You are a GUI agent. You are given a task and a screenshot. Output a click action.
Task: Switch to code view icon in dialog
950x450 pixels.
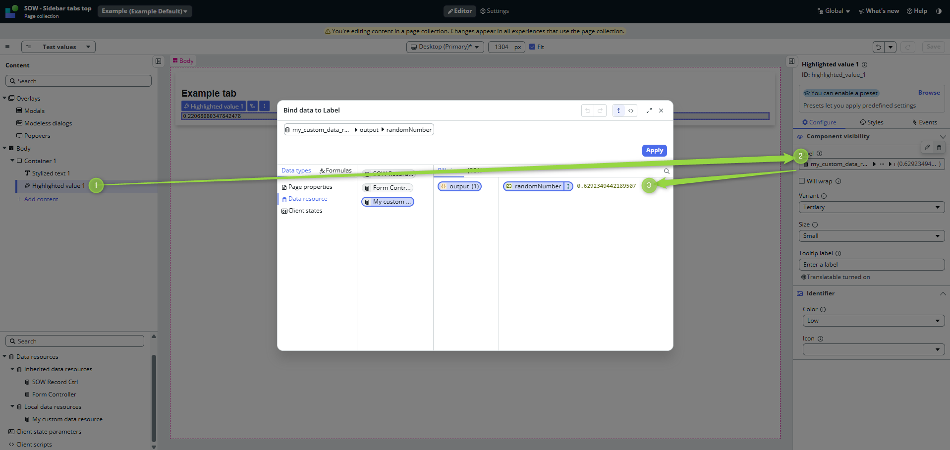[631, 111]
